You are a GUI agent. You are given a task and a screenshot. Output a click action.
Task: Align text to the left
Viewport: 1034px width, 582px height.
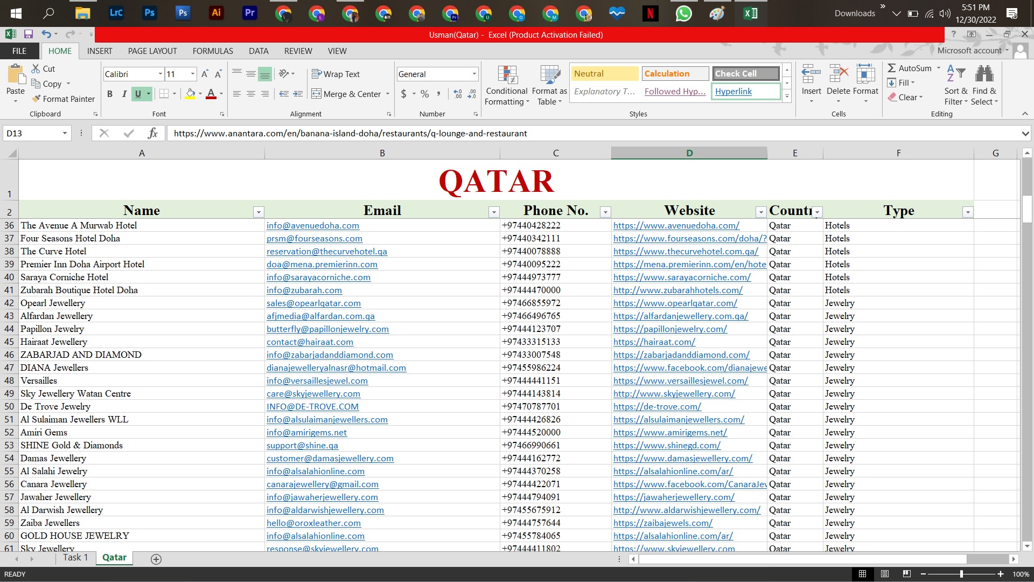[x=237, y=94]
